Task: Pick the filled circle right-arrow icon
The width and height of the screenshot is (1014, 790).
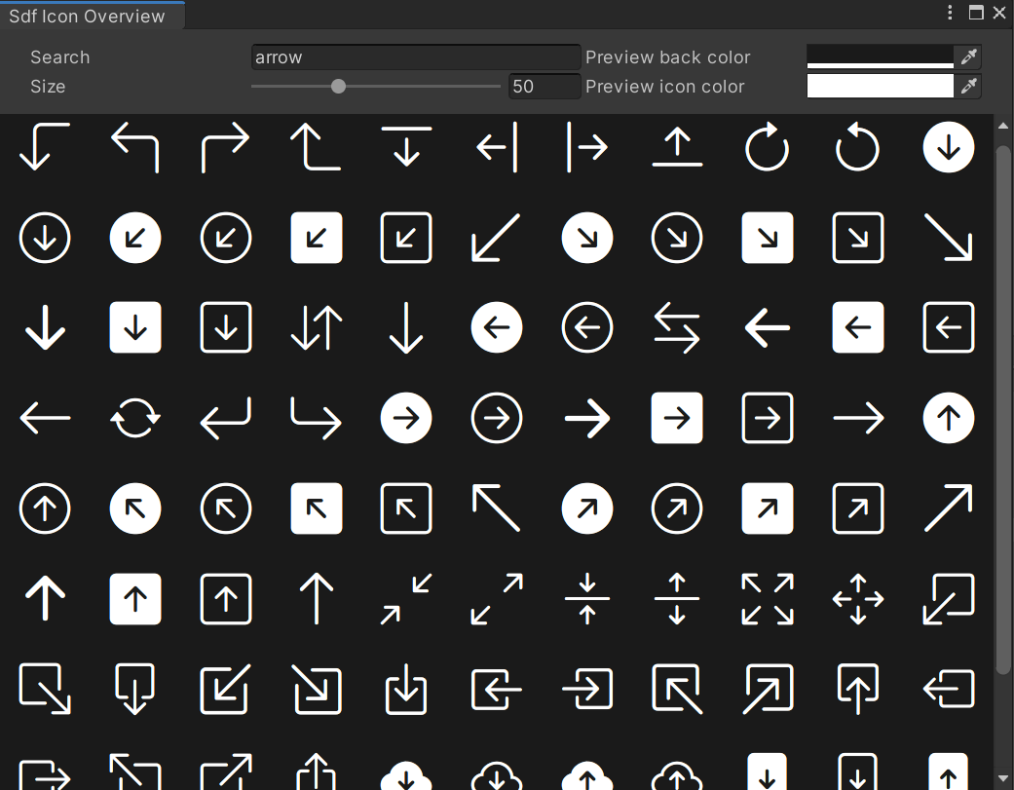Action: click(406, 418)
